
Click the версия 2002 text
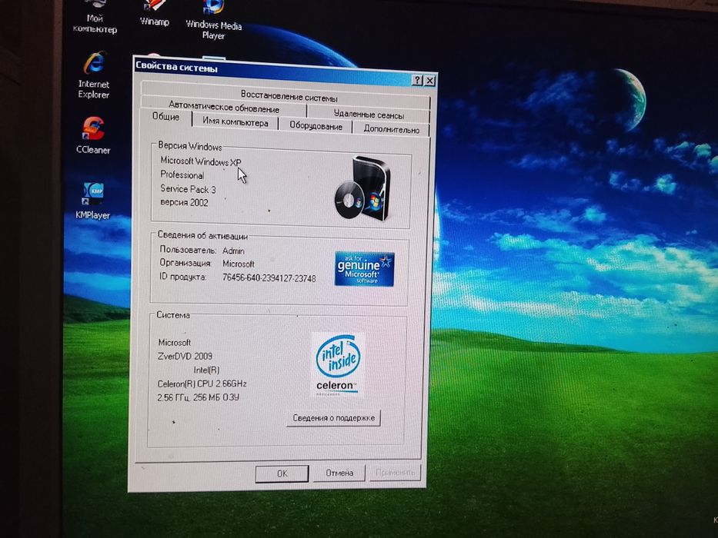click(184, 202)
